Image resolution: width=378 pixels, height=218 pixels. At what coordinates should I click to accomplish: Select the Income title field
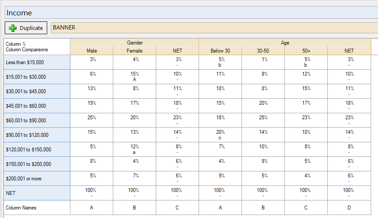pyautogui.click(x=191, y=13)
